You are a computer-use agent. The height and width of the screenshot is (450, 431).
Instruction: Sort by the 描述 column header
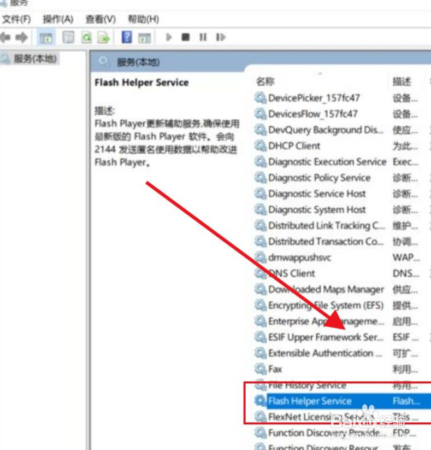pos(402,81)
